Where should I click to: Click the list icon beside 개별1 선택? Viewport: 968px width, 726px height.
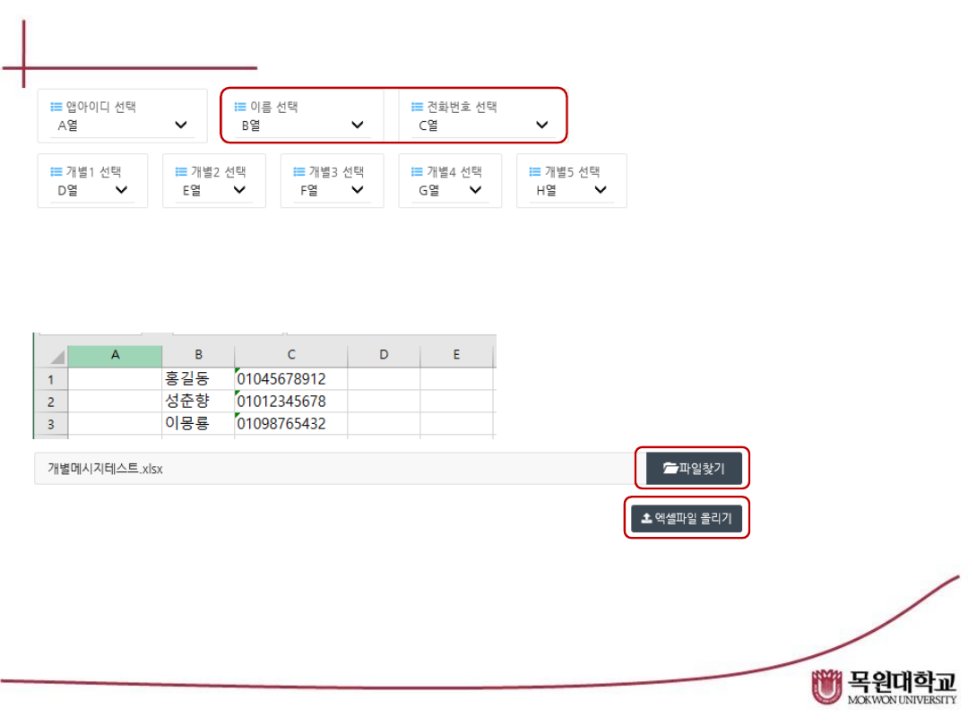tap(56, 171)
